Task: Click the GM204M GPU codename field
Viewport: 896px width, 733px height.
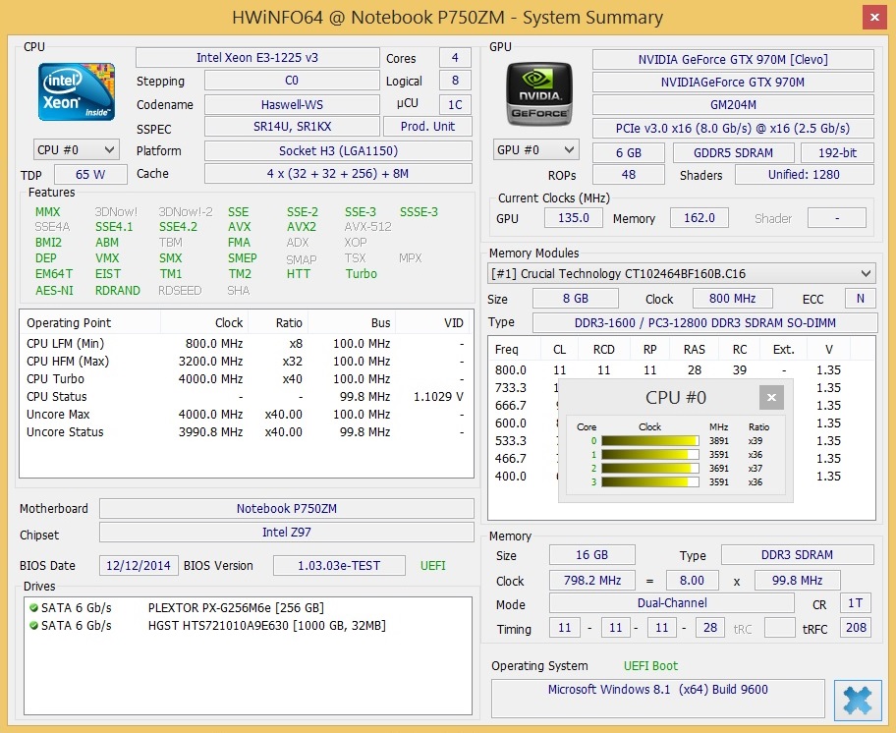Action: (733, 105)
